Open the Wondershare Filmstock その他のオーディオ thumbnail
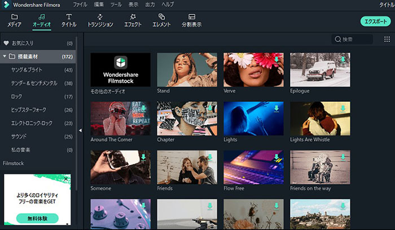 120,70
